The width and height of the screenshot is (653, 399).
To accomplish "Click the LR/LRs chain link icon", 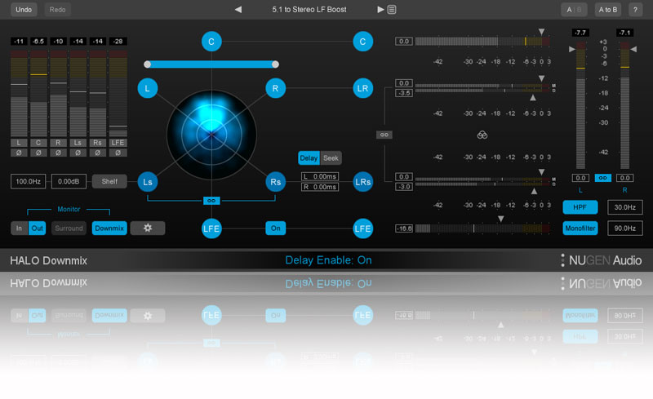I will [384, 135].
